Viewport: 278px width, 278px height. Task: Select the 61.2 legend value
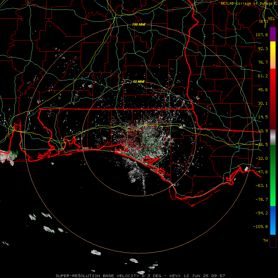tap(263, 76)
